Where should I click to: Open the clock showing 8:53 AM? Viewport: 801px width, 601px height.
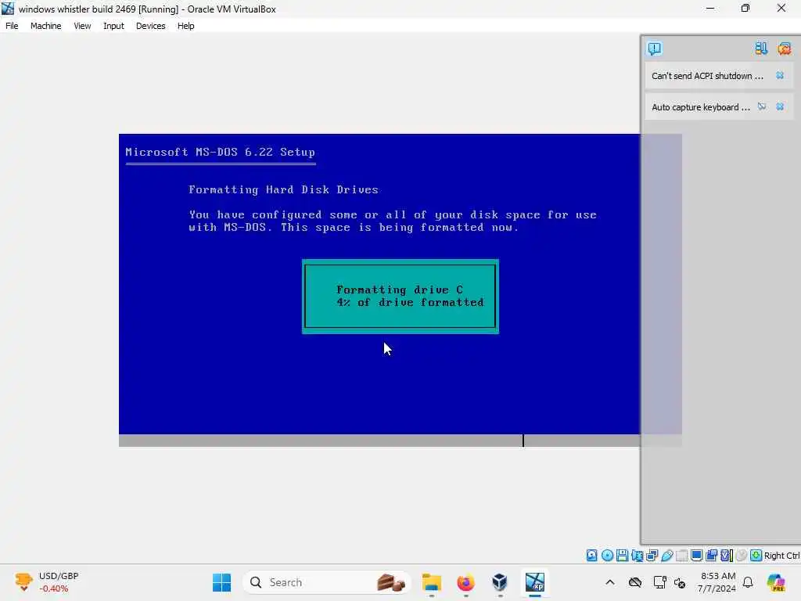pos(717,582)
